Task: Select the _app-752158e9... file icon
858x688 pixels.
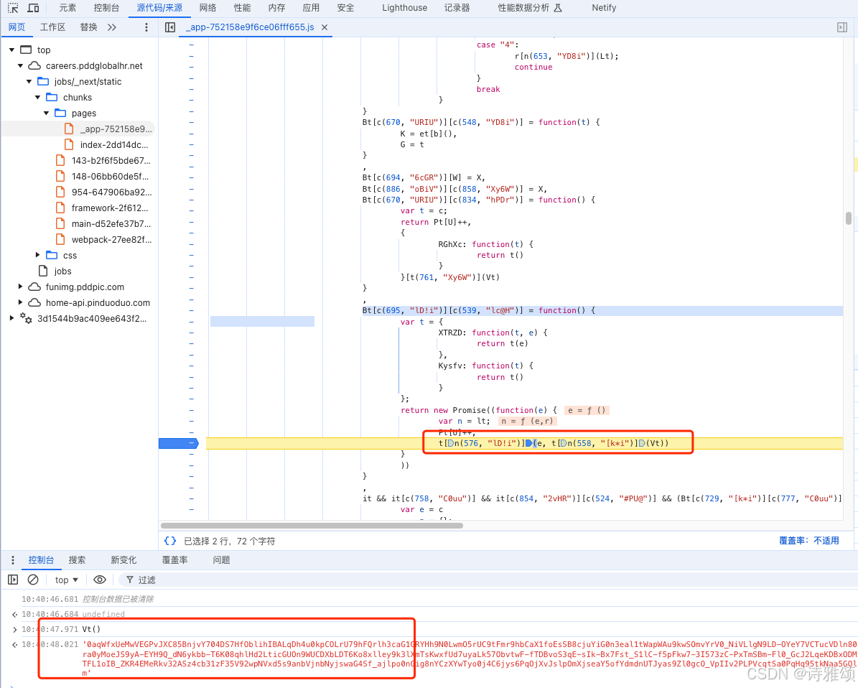Action: 69,129
